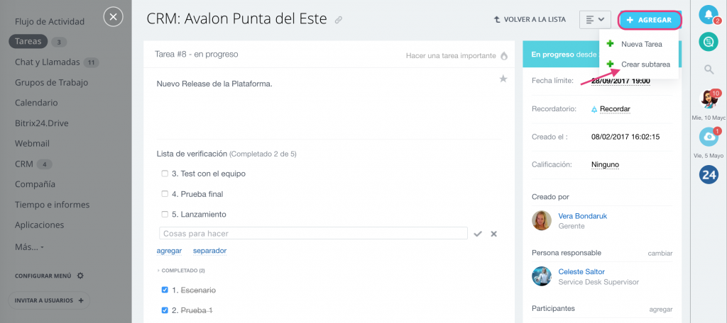Open Compañía in the sidebar

point(35,184)
